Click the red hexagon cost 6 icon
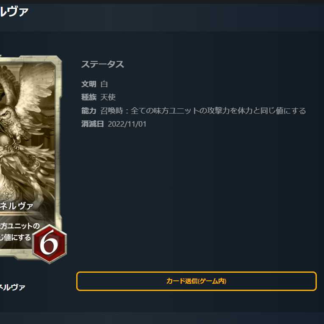Screen dimensions: 324x324 pos(50,244)
